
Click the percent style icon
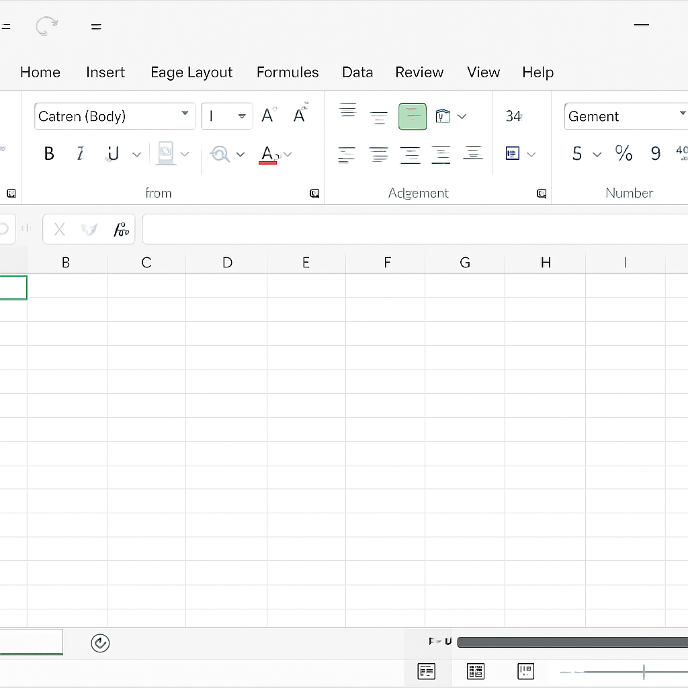pyautogui.click(x=623, y=154)
